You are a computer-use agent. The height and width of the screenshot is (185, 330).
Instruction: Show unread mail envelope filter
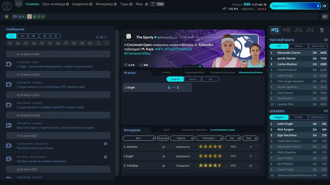(22, 36)
